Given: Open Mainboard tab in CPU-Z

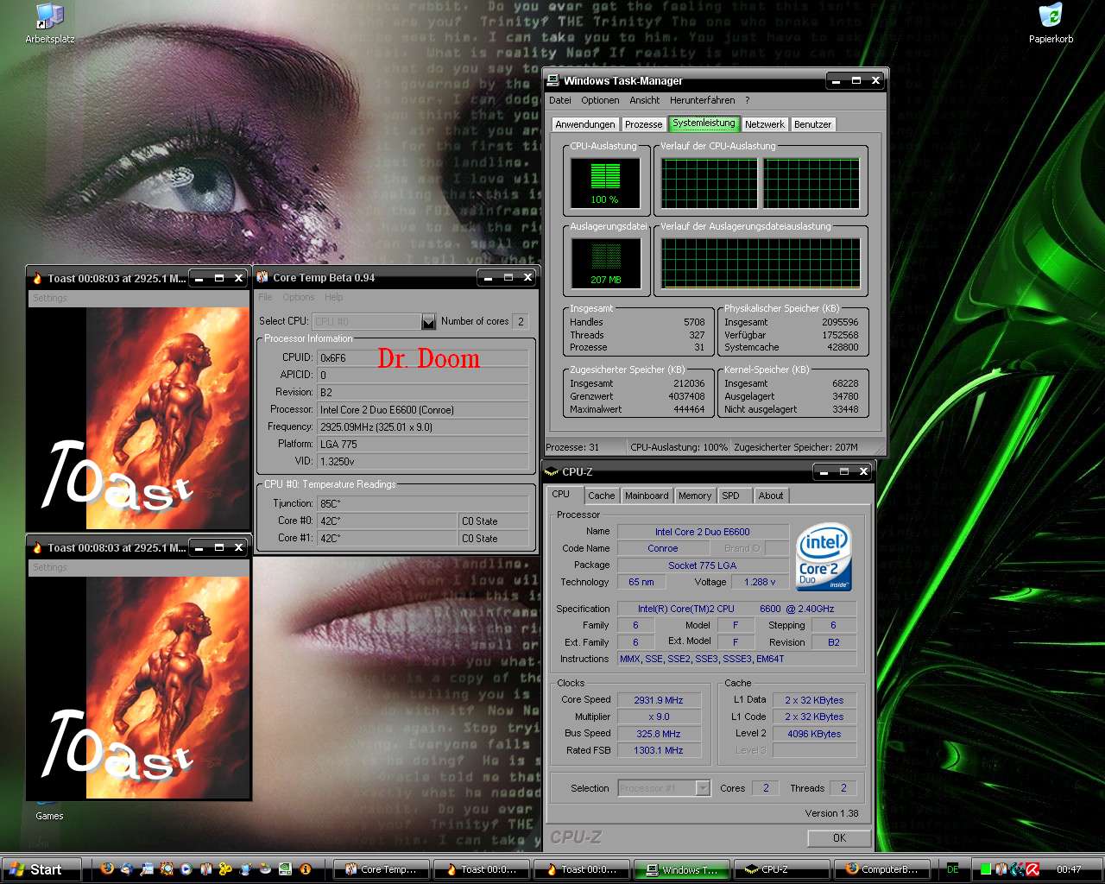Looking at the screenshot, I should click(x=647, y=496).
